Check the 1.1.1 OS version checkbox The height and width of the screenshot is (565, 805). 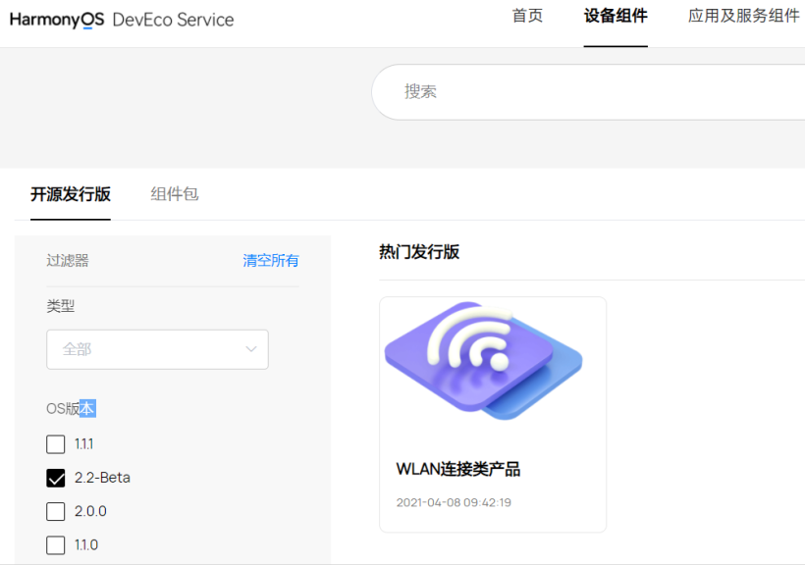click(x=55, y=444)
